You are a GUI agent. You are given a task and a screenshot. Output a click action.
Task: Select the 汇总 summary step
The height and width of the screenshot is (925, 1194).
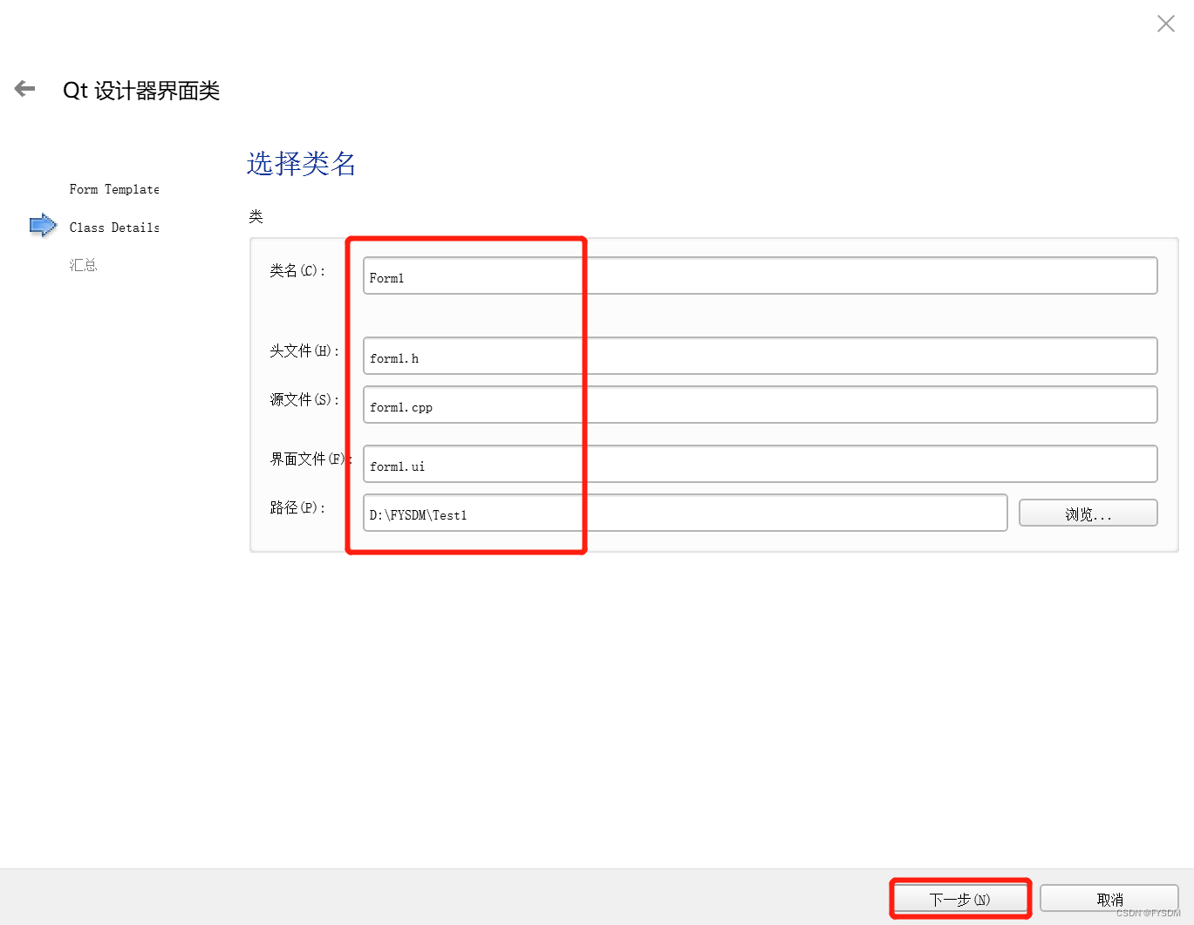click(x=84, y=265)
